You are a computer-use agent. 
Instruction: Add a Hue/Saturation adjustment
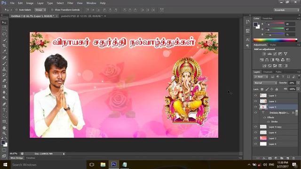coord(261,60)
